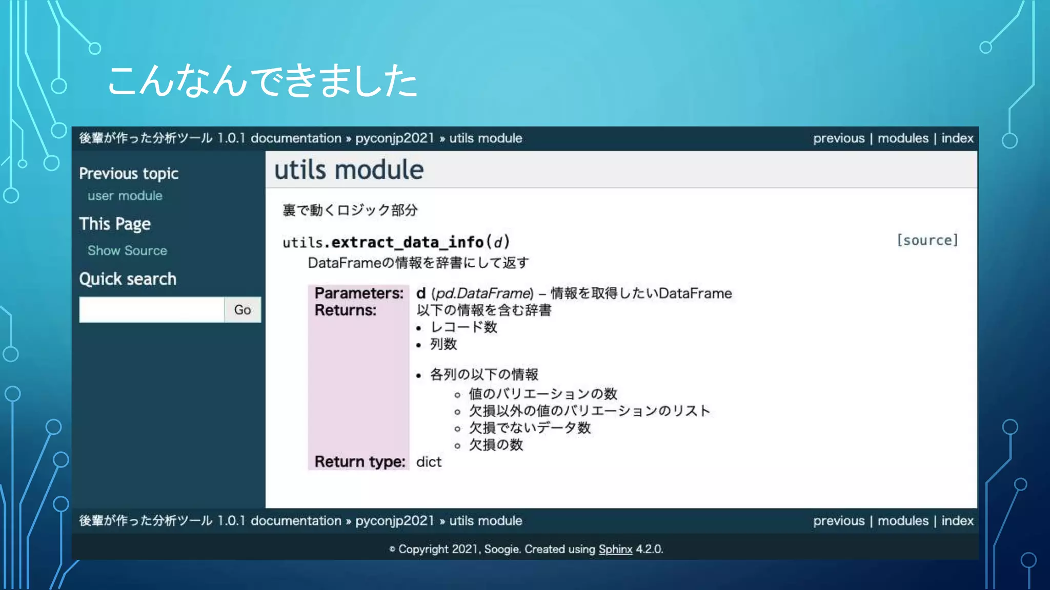Focus the Quick search text field
The image size is (1050, 590).
click(152, 309)
